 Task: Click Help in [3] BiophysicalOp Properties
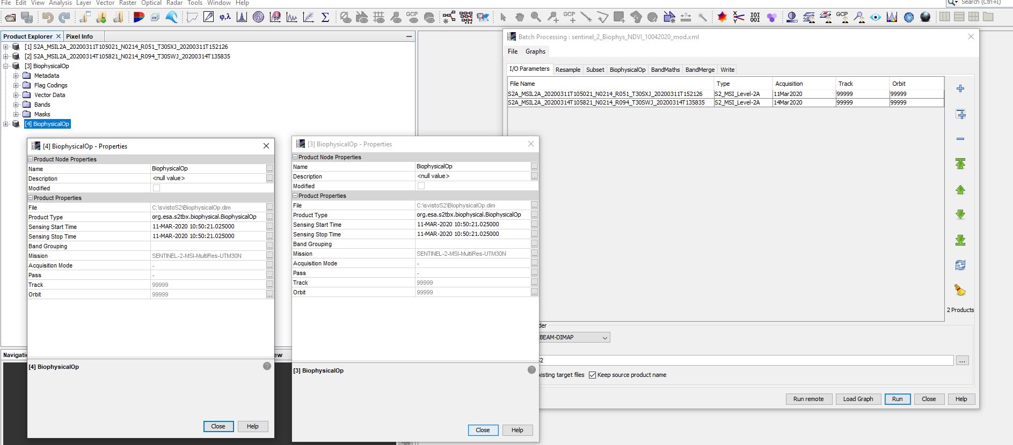pyautogui.click(x=517, y=430)
